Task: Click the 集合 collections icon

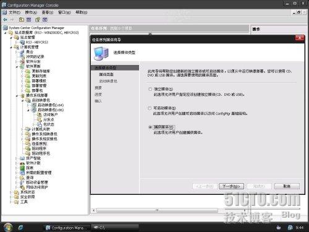Action: click(22, 52)
